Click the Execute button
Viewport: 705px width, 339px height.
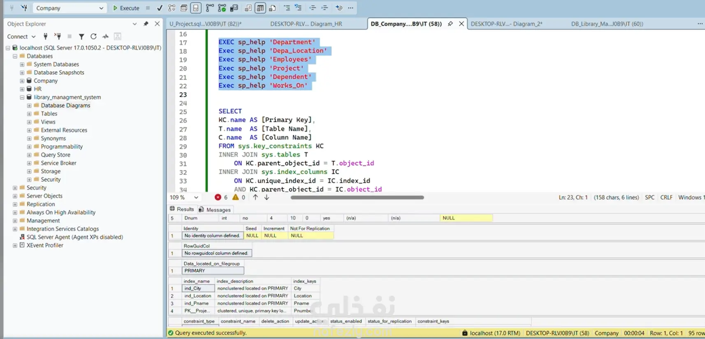click(126, 8)
